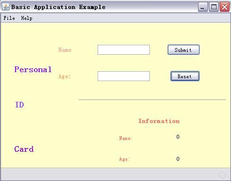Maximize the Basic Application Example window

(x=214, y=7)
